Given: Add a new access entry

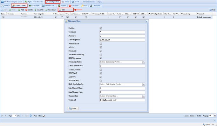Looking at the screenshot, I should (21, 10).
